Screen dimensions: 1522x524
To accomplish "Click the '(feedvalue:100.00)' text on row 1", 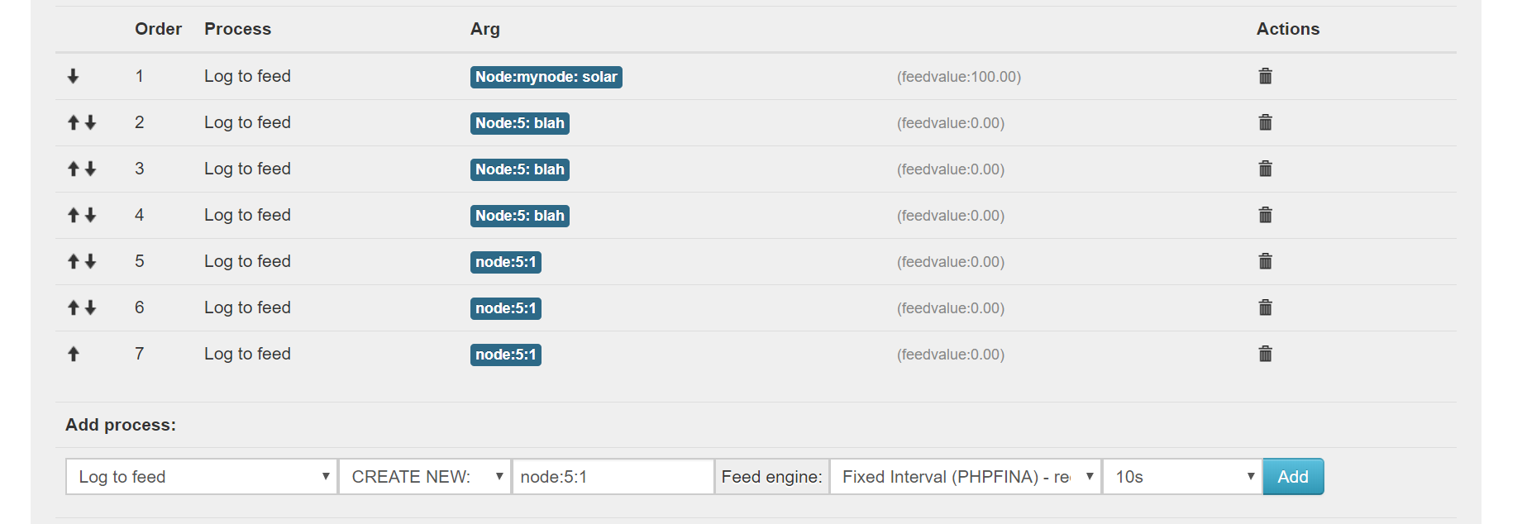I will (x=958, y=76).
